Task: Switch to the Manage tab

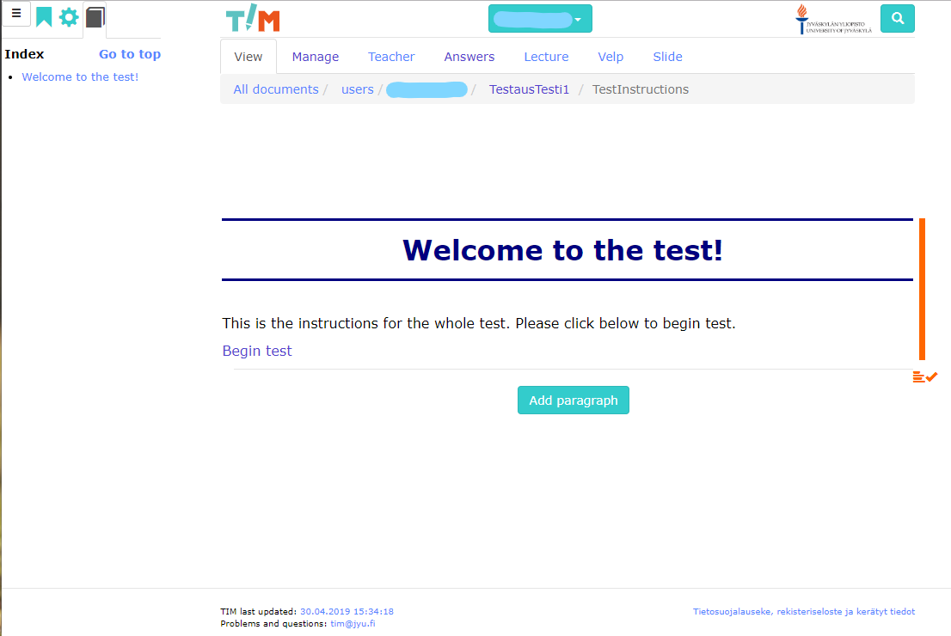Action: (315, 56)
